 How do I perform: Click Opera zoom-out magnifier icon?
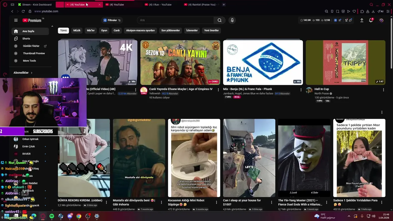click(326, 11)
